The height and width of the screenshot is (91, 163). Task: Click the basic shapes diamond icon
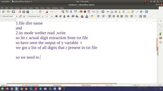click(x=141, y=12)
